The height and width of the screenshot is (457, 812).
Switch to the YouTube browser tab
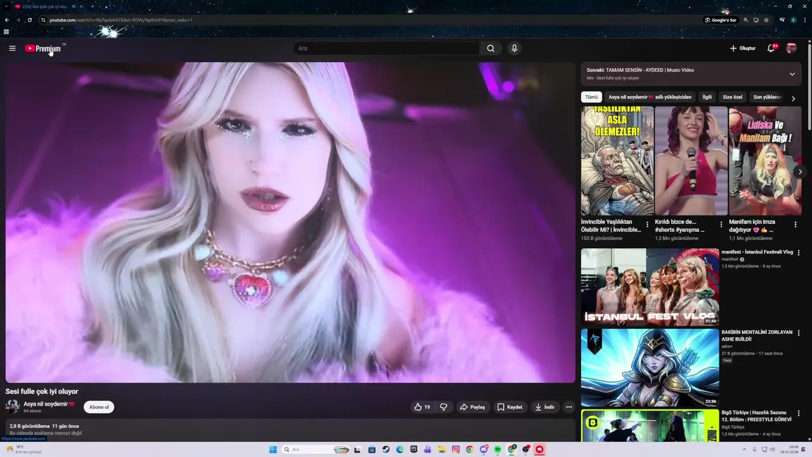[x=44, y=6]
